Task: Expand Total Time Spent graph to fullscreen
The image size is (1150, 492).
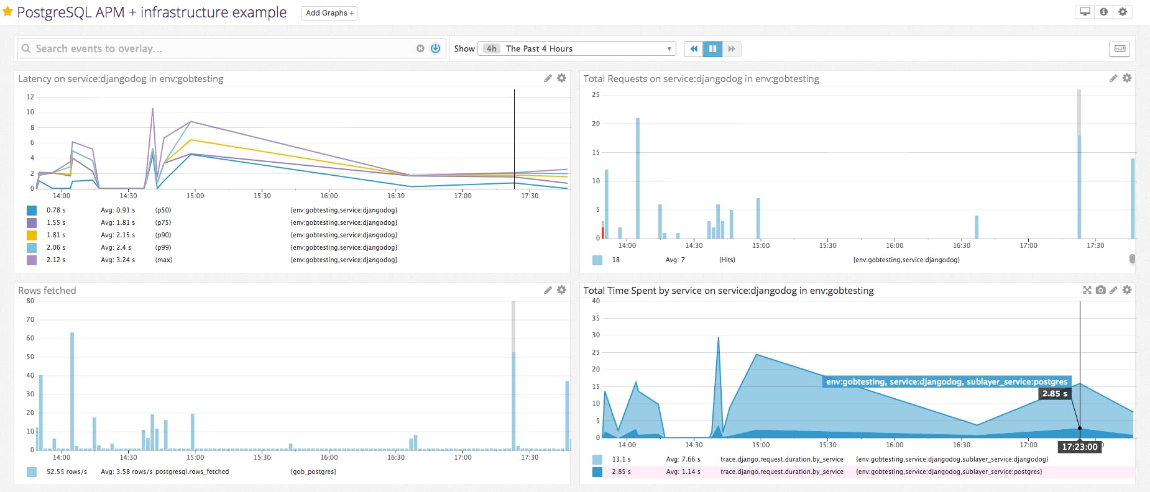Action: tap(1087, 290)
